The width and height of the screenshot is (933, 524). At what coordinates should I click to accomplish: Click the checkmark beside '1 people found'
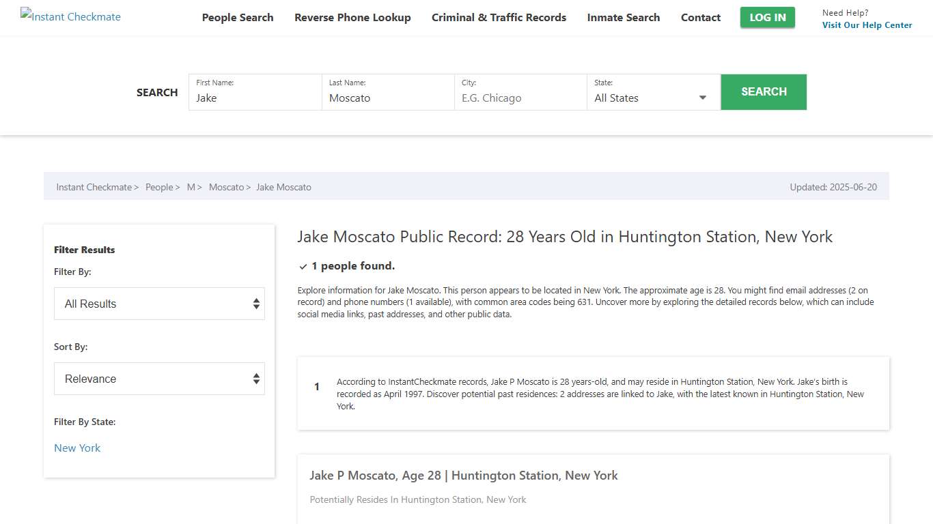click(303, 265)
